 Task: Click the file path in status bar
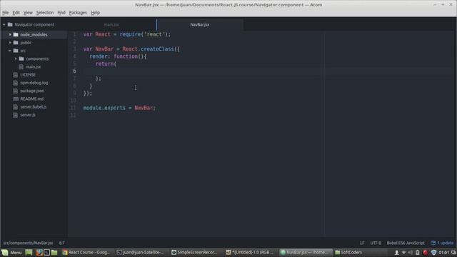29,243
